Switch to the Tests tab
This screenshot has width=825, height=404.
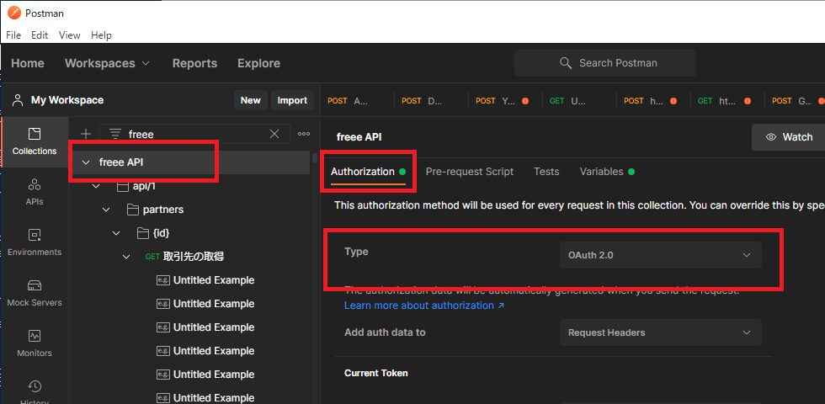click(x=546, y=172)
